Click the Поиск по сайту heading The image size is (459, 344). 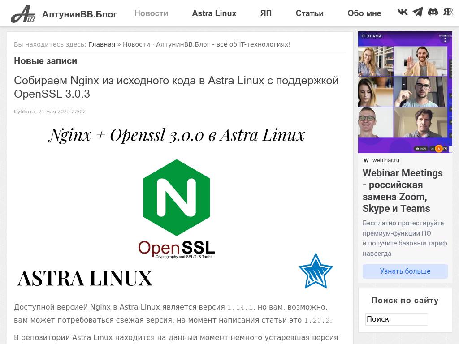[405, 301]
